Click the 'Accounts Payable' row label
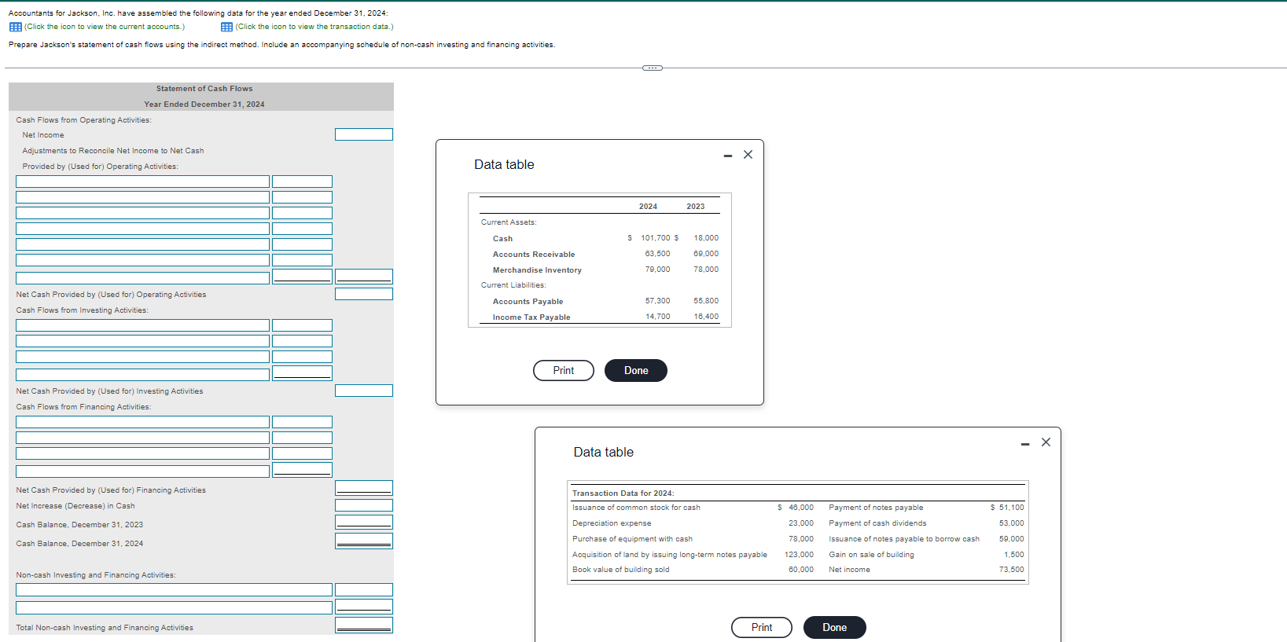Viewport: 1287px width, 642px height. click(x=528, y=302)
